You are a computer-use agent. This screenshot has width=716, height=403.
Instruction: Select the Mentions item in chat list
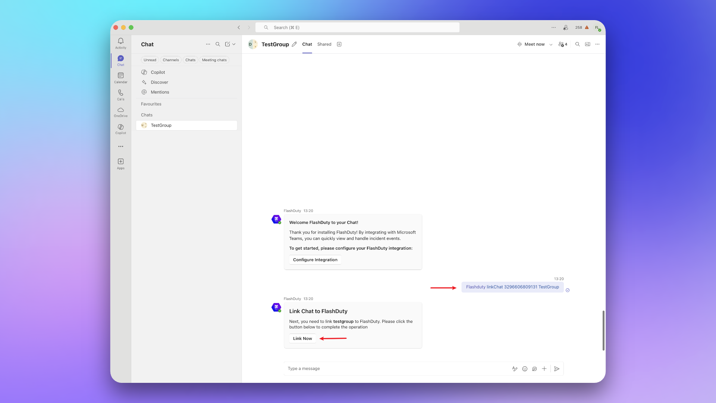[x=160, y=92]
